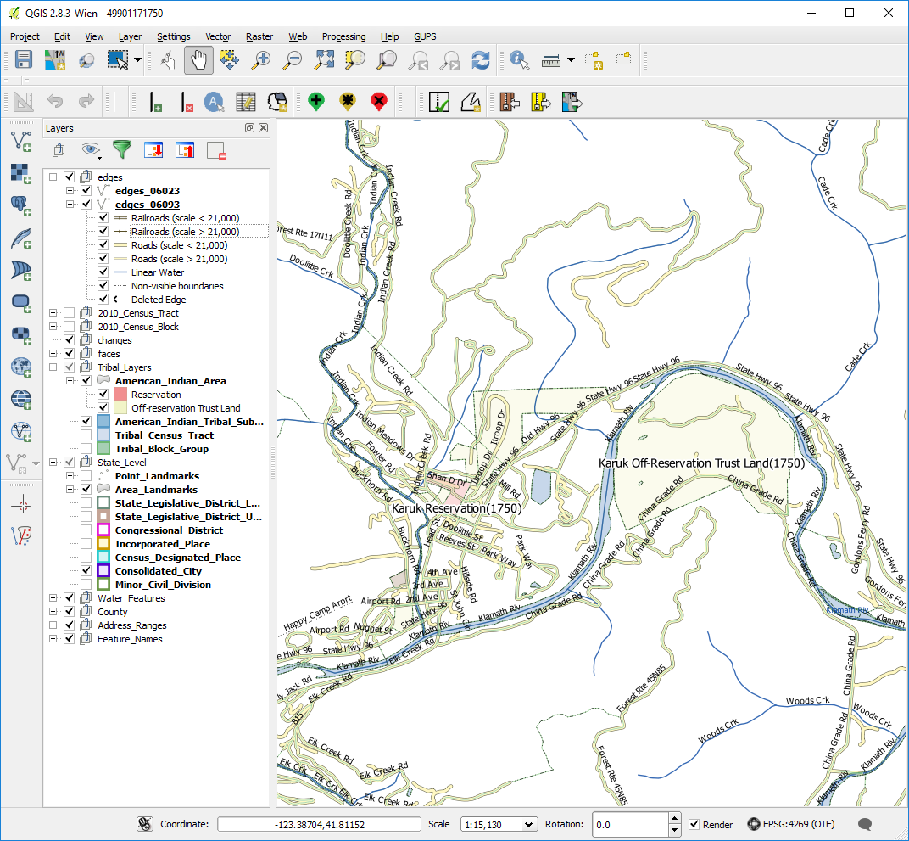Screen dimensions: 909x841
Task: Select the Identify Features tool
Action: [x=519, y=60]
